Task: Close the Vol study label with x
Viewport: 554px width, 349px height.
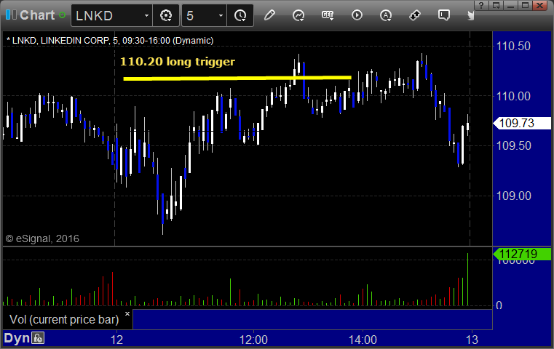Action: click(127, 313)
